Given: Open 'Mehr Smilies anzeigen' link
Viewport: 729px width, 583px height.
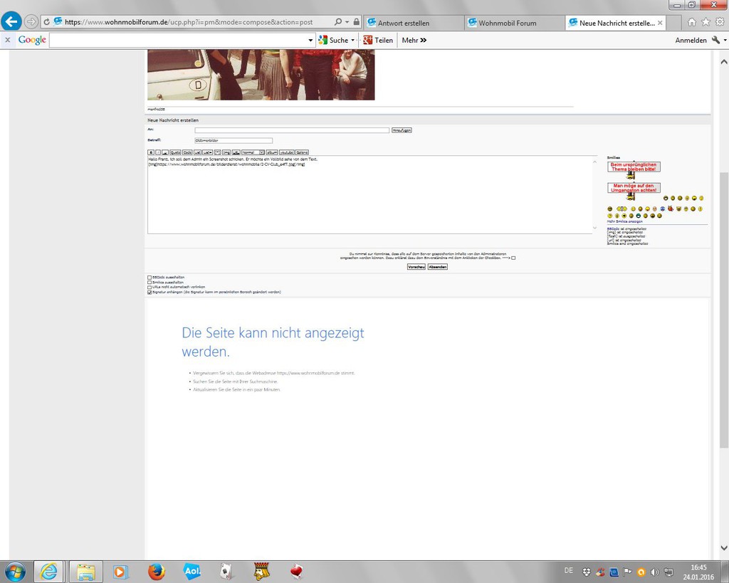Looking at the screenshot, I should 625,221.
